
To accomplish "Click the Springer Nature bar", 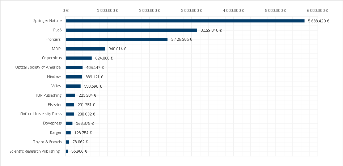I will [185, 21].
